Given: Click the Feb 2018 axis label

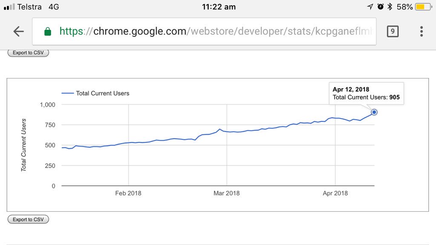Looking at the screenshot, I should [x=128, y=193].
